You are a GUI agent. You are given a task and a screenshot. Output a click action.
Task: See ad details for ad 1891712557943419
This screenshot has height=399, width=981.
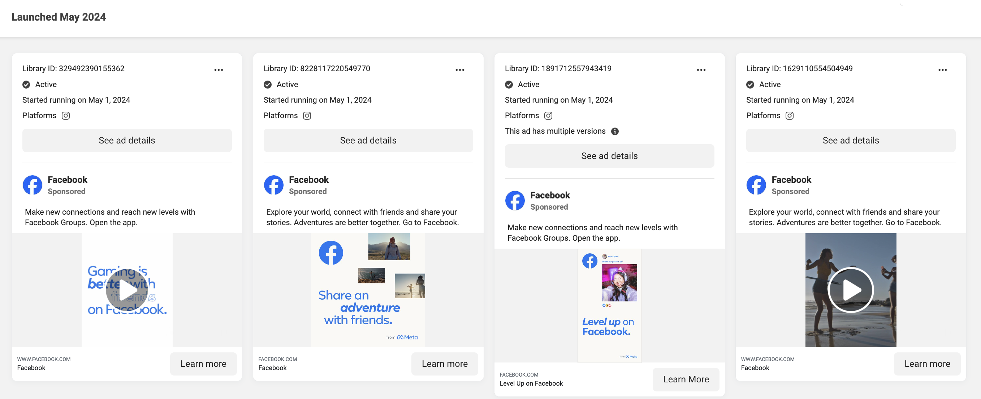pyautogui.click(x=609, y=156)
